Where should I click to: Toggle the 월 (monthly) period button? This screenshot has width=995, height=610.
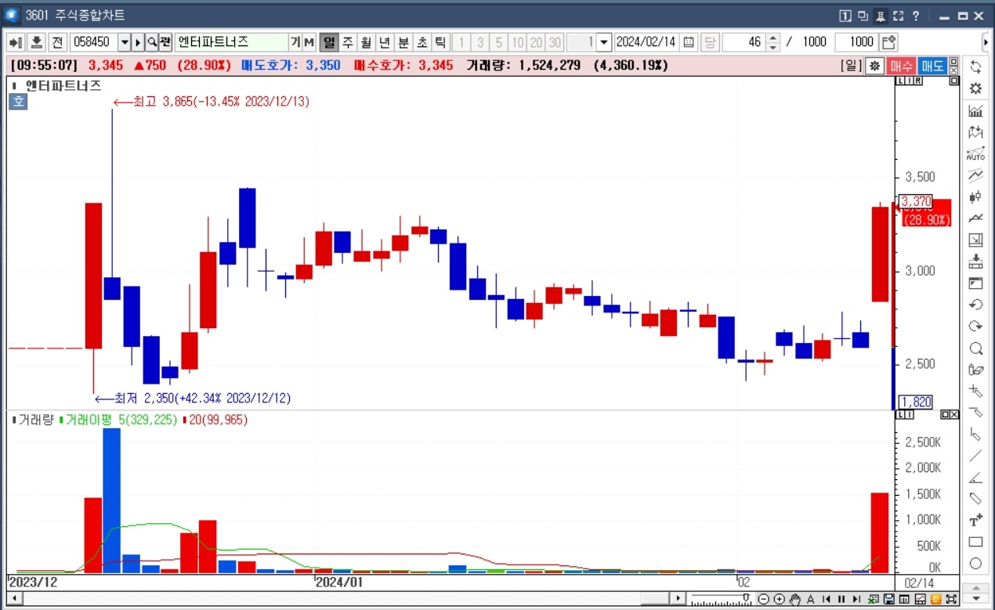coord(366,42)
